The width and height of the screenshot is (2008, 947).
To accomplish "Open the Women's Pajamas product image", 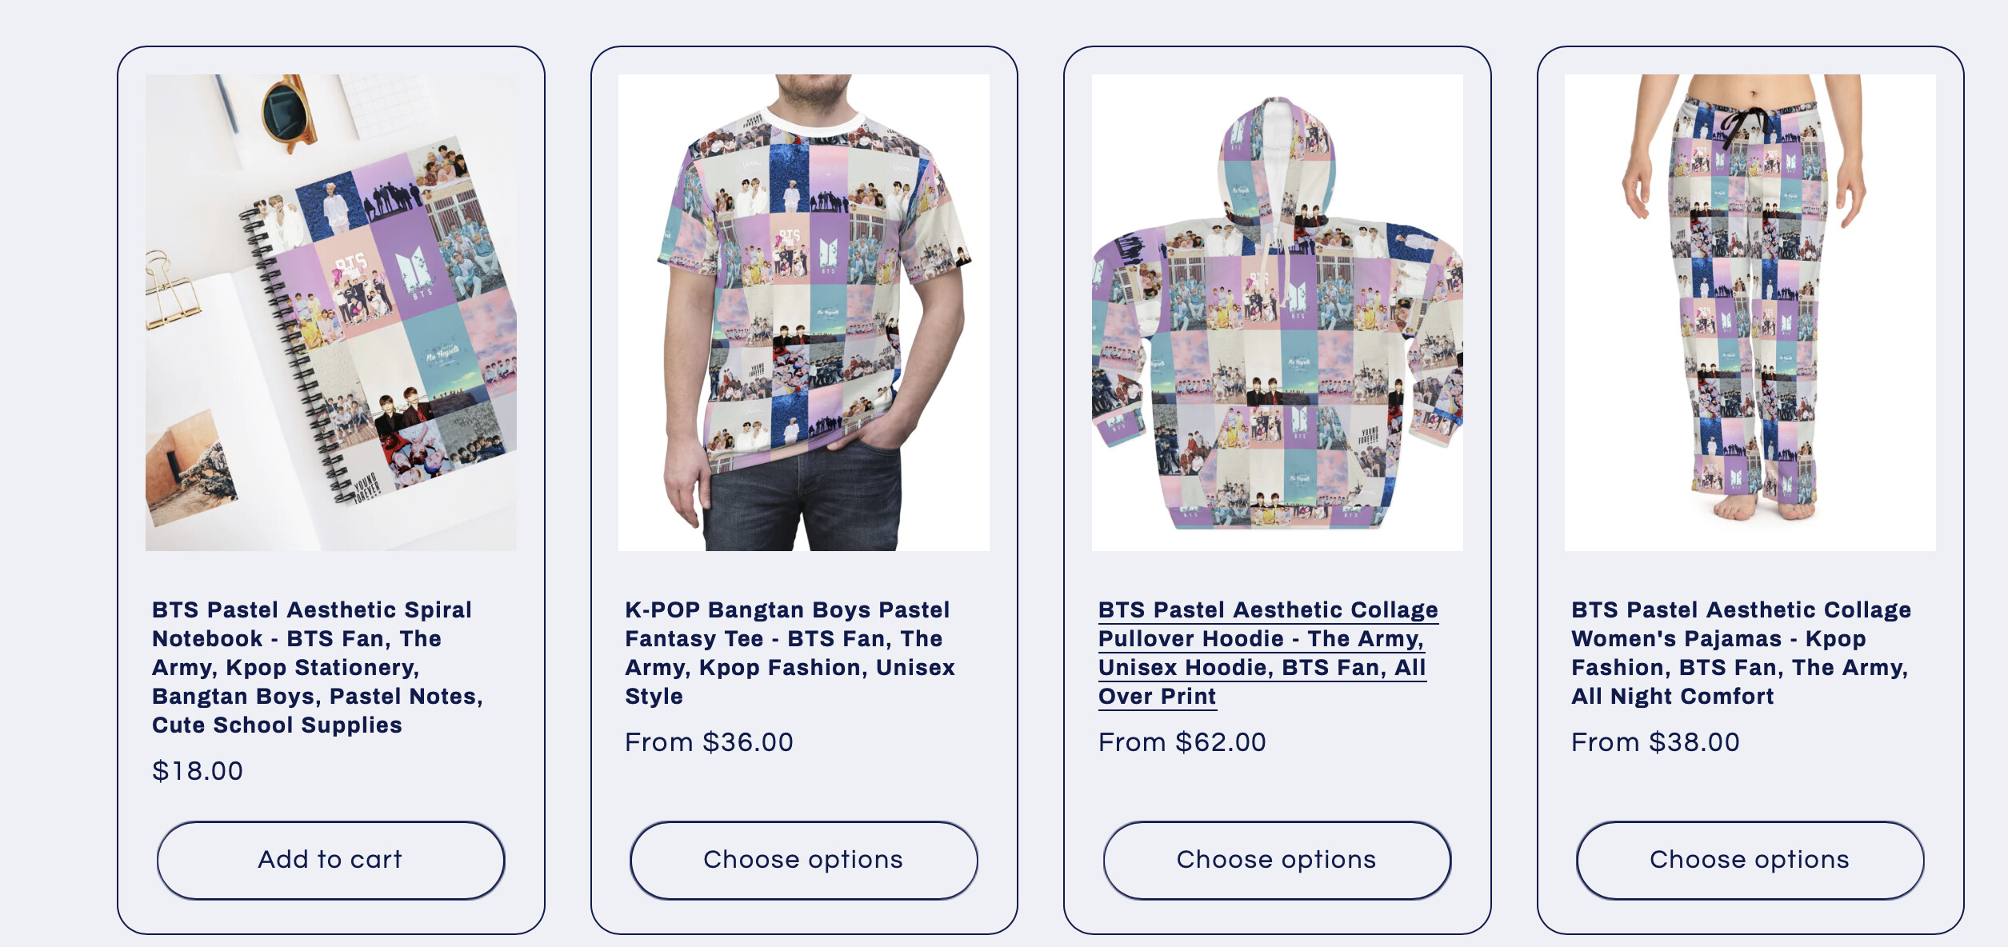I will pos(1750,312).
